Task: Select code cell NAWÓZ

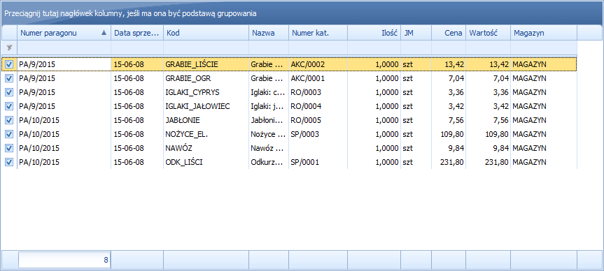Action: (x=206, y=148)
